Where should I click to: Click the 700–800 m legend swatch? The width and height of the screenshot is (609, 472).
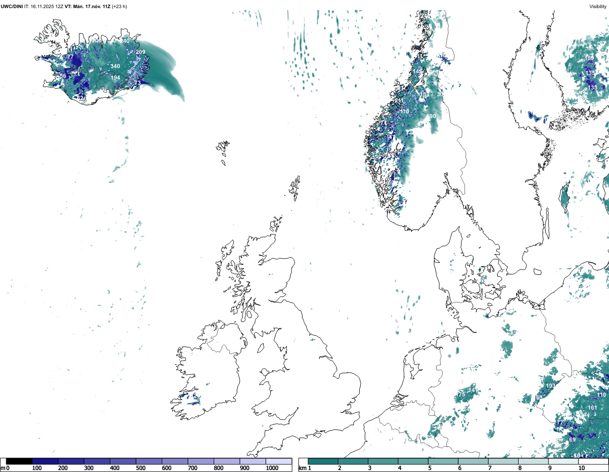pos(201,462)
